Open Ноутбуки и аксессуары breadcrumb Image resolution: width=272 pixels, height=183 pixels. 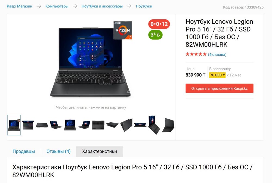(102, 6)
